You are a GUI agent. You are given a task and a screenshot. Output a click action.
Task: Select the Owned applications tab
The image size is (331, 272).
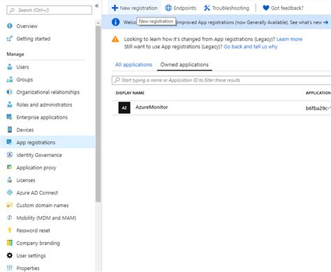tap(184, 65)
